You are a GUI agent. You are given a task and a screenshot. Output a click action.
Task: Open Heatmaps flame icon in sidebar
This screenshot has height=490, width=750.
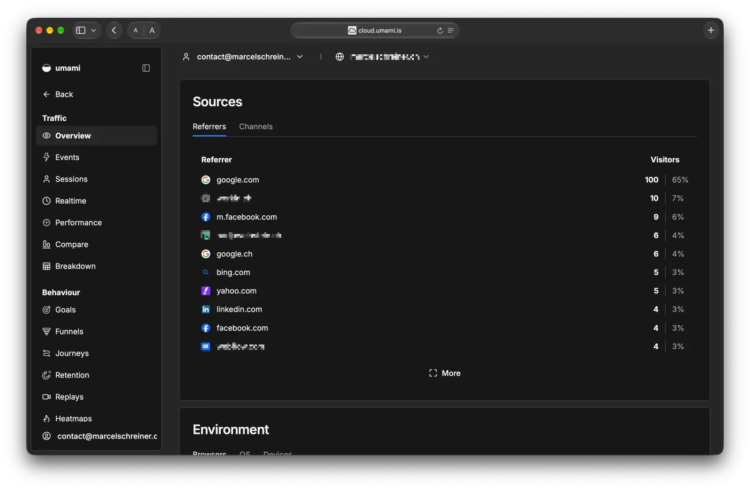pos(46,418)
